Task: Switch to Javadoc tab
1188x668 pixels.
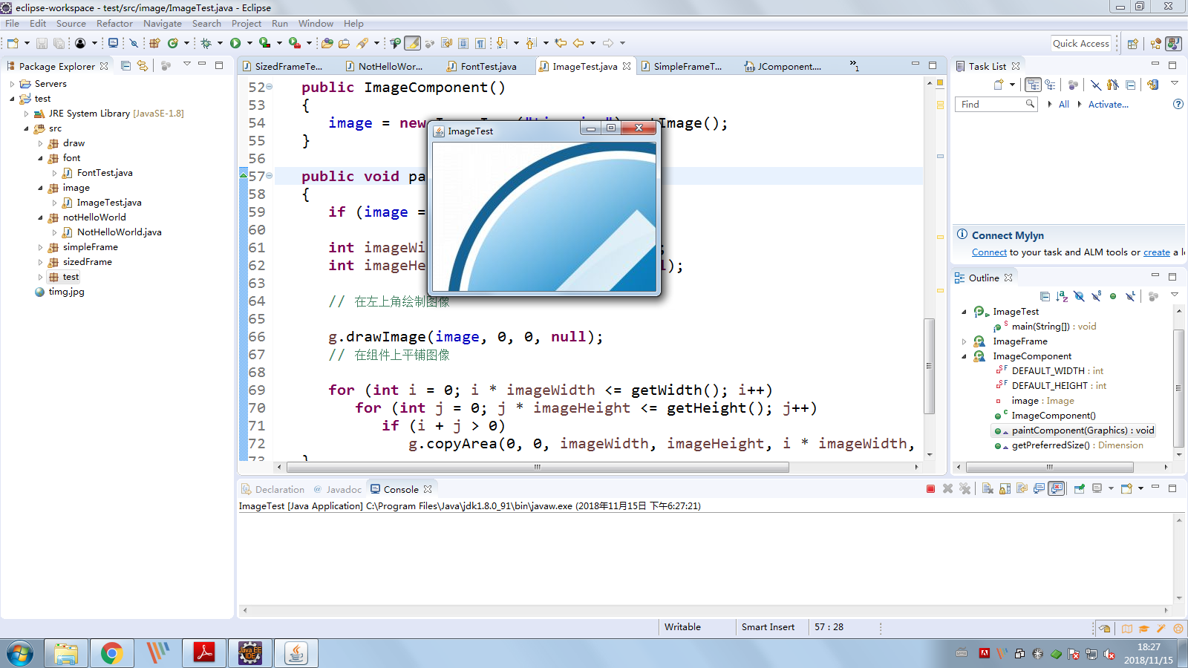Action: click(x=338, y=489)
